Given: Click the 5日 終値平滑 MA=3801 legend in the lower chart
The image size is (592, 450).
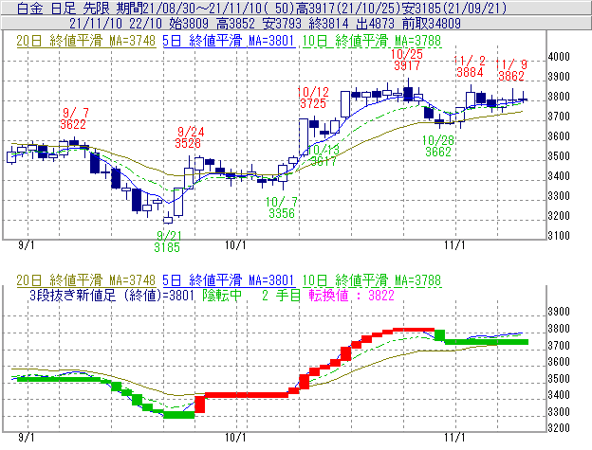Looking at the screenshot, I should point(229,280).
